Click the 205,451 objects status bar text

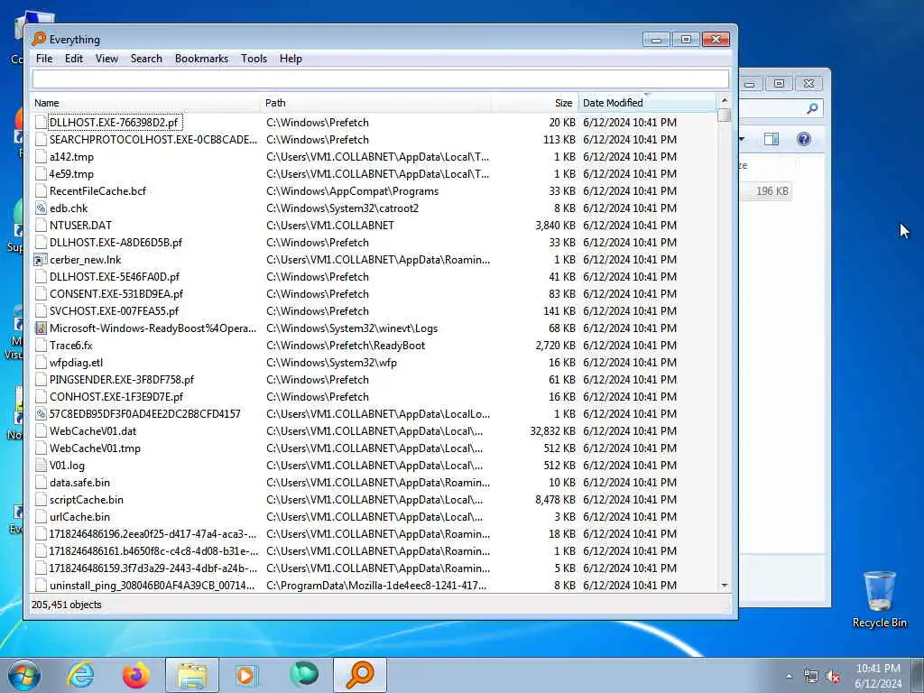coord(66,605)
